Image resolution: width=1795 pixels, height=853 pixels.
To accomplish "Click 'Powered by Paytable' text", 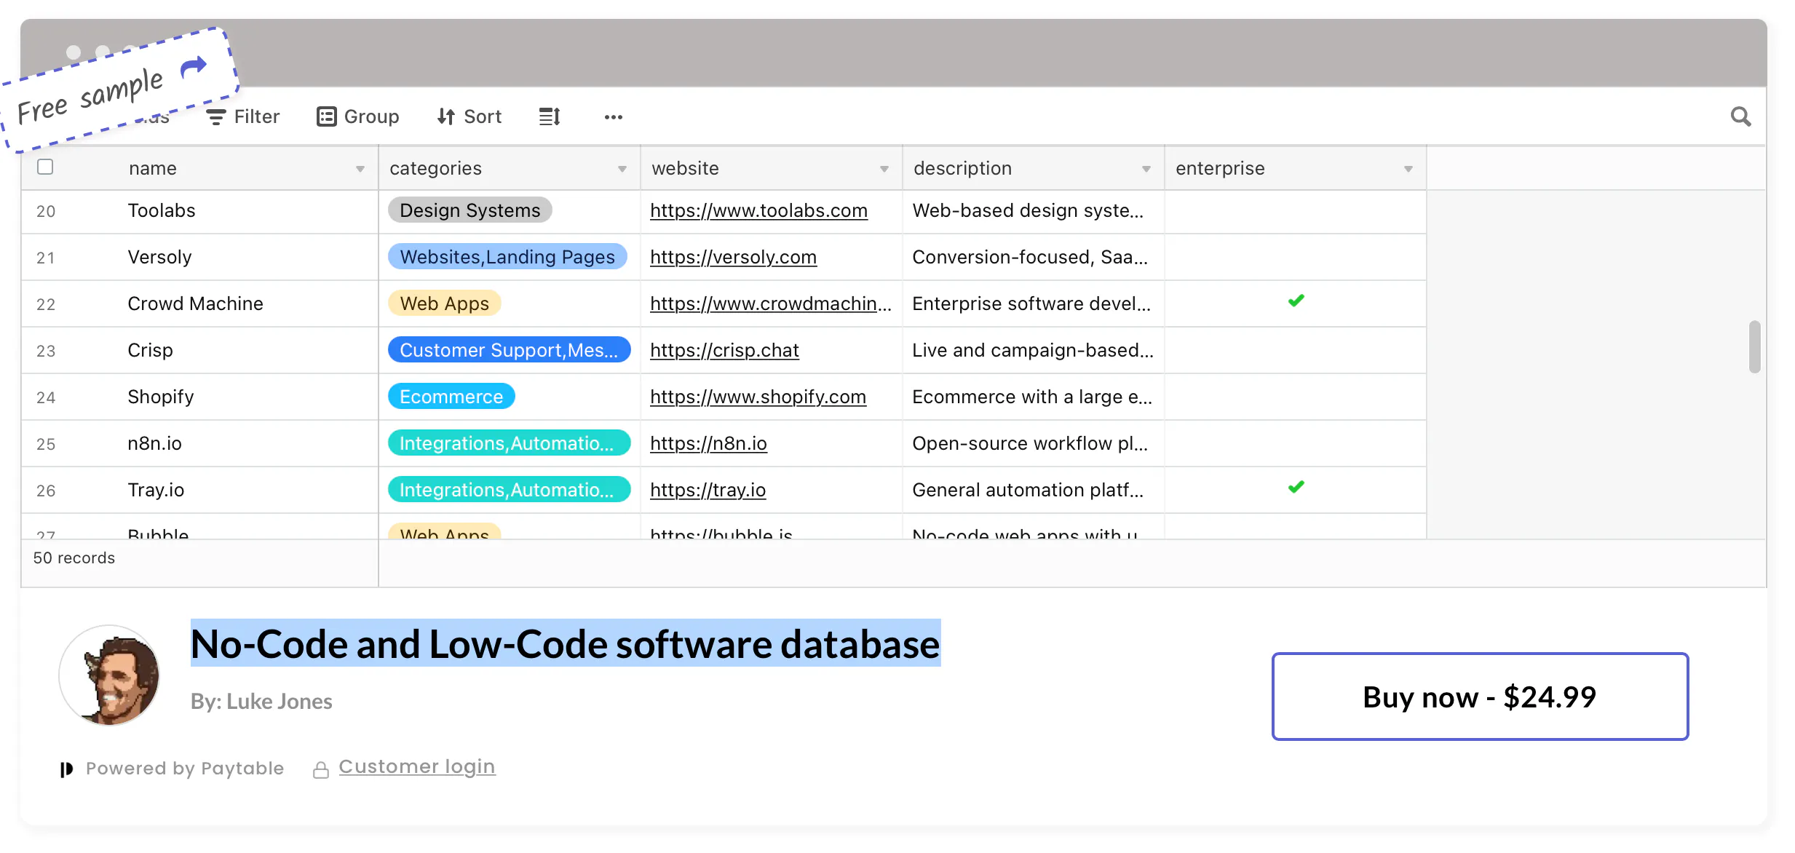I will pos(185,769).
